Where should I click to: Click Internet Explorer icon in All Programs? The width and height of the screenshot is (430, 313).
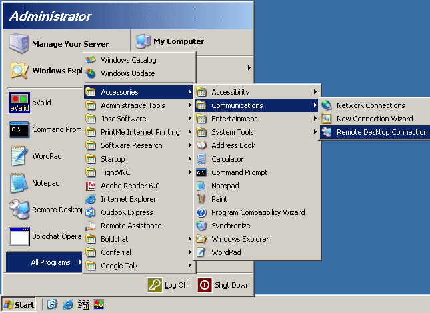[x=91, y=199]
